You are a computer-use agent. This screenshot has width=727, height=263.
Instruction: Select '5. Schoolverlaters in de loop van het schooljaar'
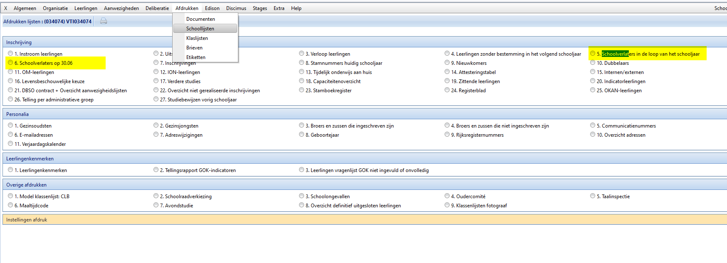point(593,54)
